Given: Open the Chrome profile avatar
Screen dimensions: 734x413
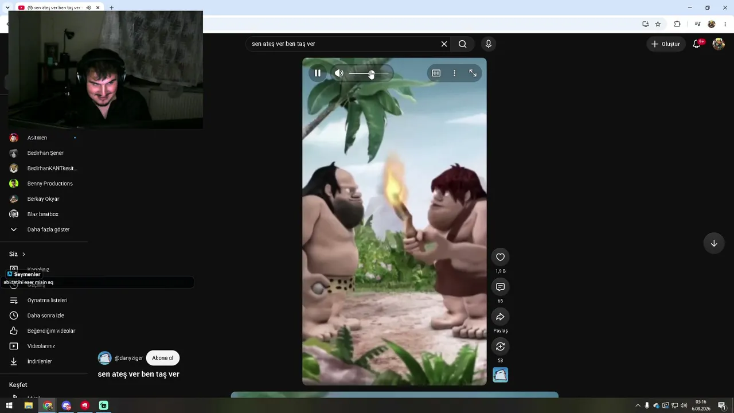Looking at the screenshot, I should [x=712, y=24].
